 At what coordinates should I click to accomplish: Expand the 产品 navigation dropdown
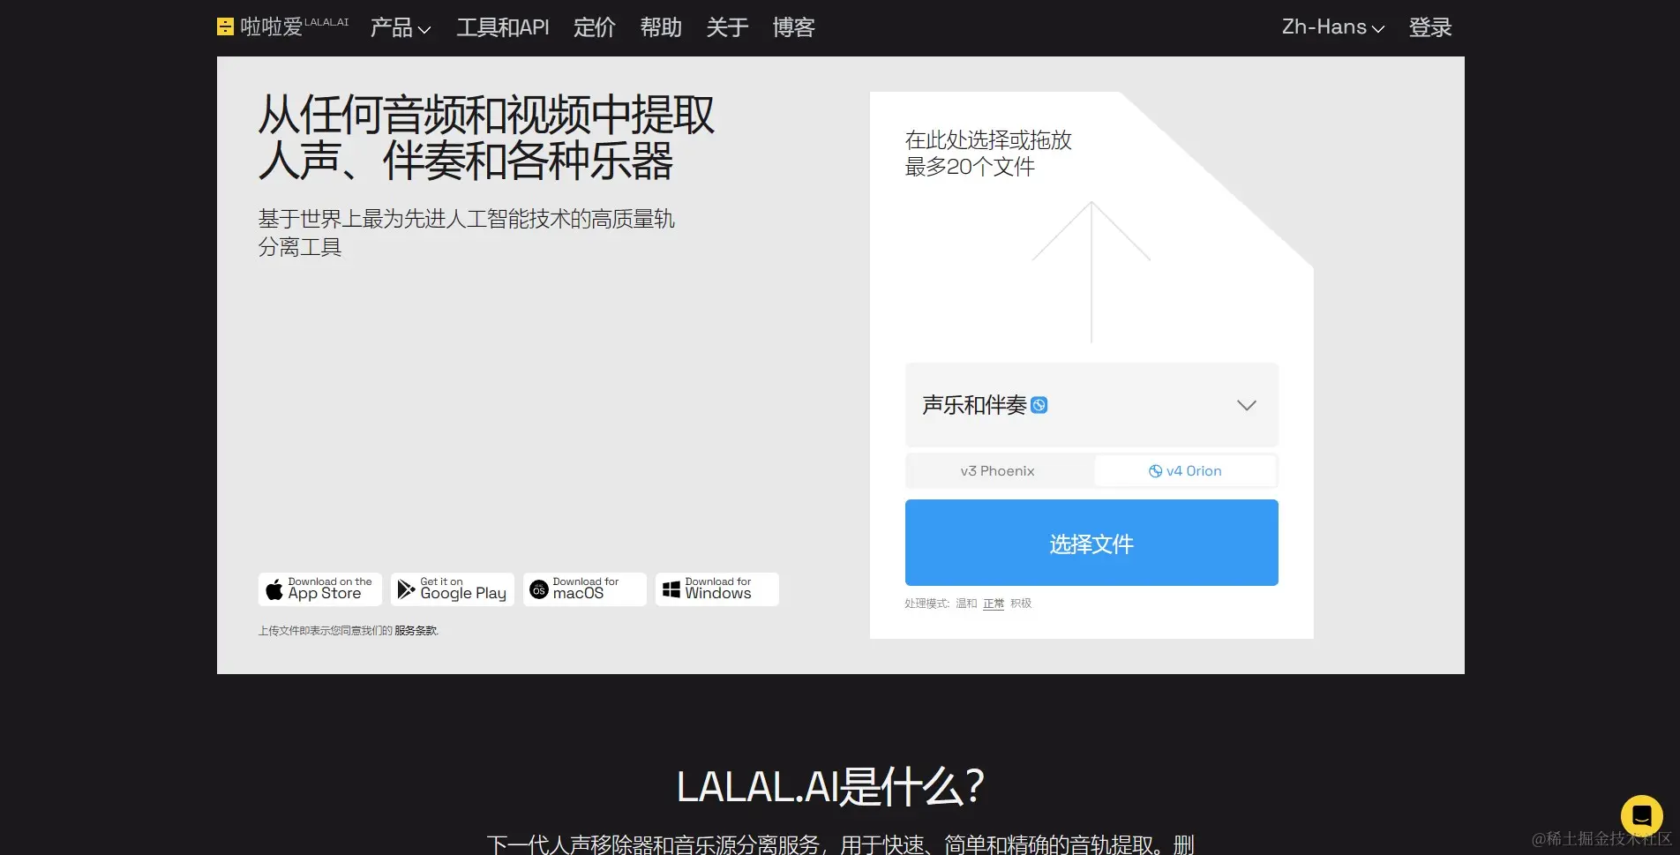[x=400, y=27]
